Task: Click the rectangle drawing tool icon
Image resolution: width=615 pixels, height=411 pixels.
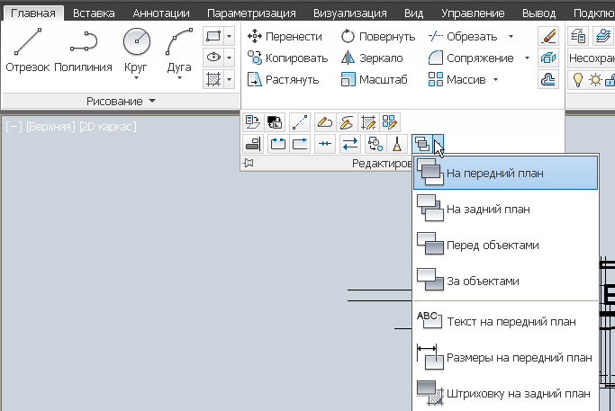Action: pyautogui.click(x=213, y=37)
